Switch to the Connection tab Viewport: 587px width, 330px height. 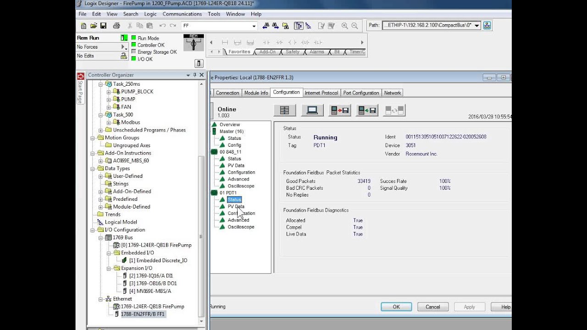tap(227, 93)
